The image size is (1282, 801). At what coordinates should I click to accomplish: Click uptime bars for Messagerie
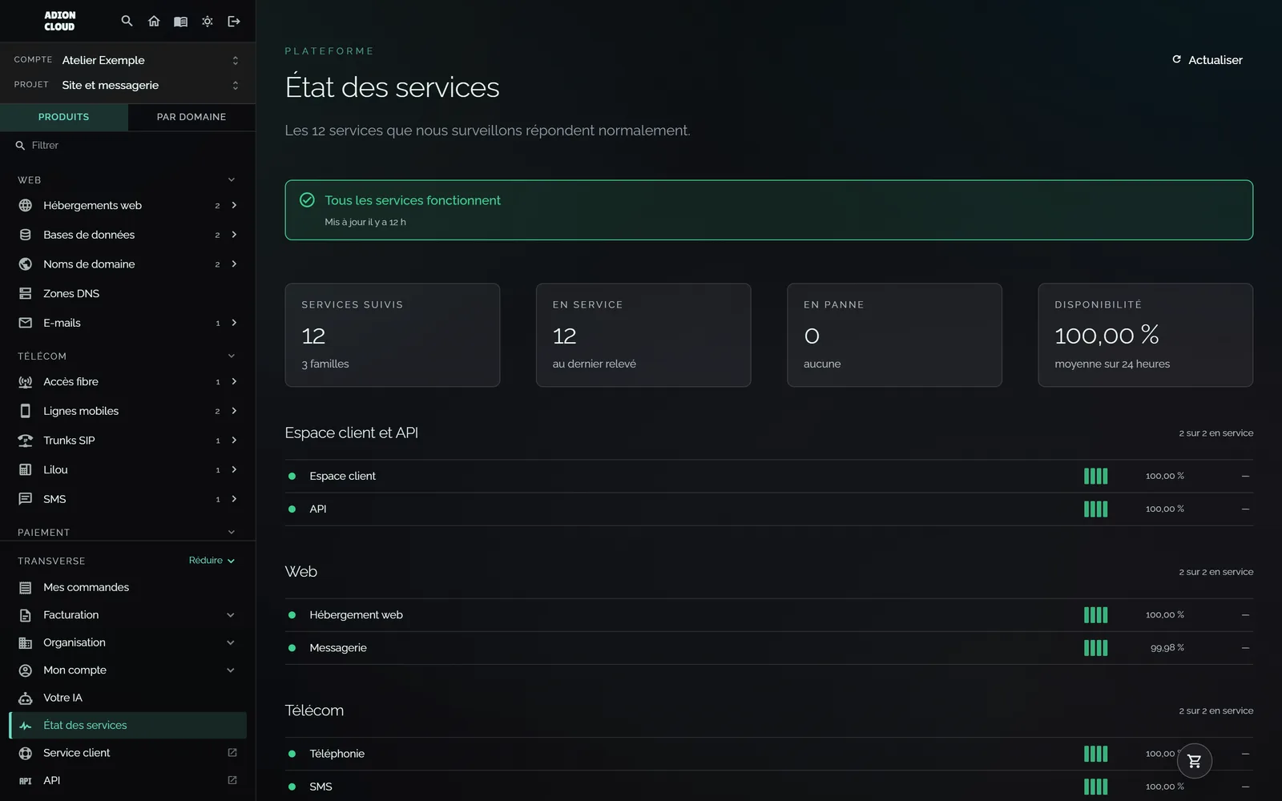point(1095,648)
